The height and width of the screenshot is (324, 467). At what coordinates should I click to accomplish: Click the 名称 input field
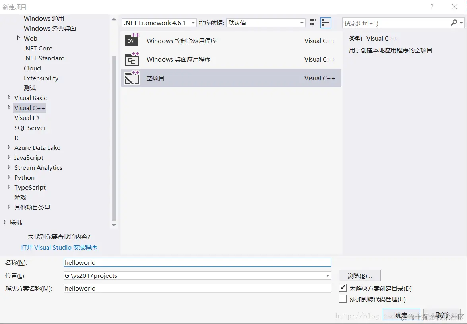coord(198,262)
